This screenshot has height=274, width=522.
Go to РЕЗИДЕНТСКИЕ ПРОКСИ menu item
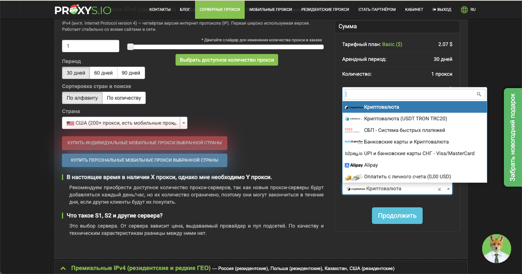[x=325, y=10]
